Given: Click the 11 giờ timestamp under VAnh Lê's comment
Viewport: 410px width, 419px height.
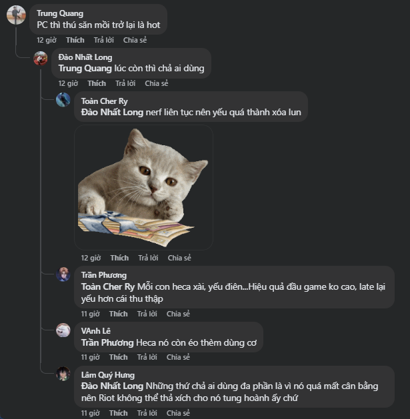Looking at the screenshot, I should (x=90, y=357).
